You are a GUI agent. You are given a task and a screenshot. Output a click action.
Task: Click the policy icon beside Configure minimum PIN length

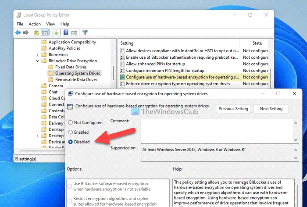(x=122, y=71)
